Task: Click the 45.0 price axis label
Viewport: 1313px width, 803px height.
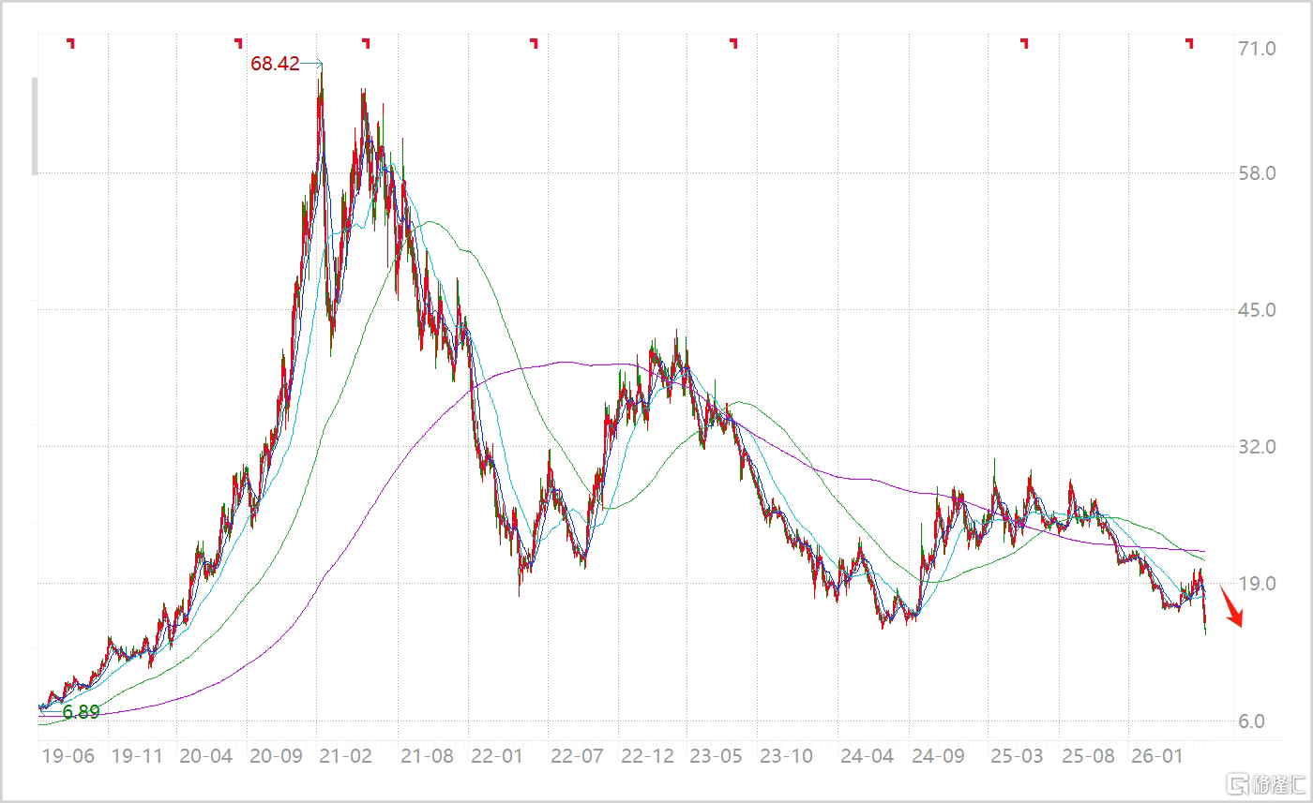Action: tap(1257, 309)
